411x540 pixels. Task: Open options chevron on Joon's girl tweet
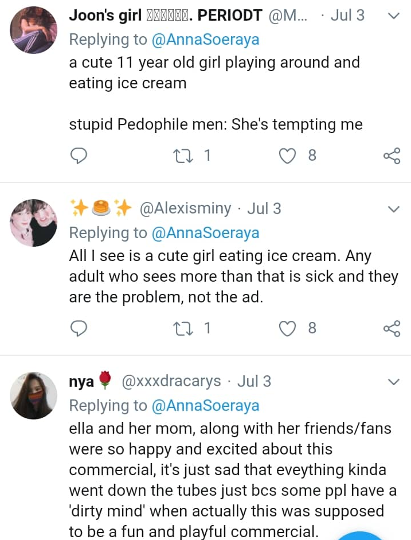point(393,16)
